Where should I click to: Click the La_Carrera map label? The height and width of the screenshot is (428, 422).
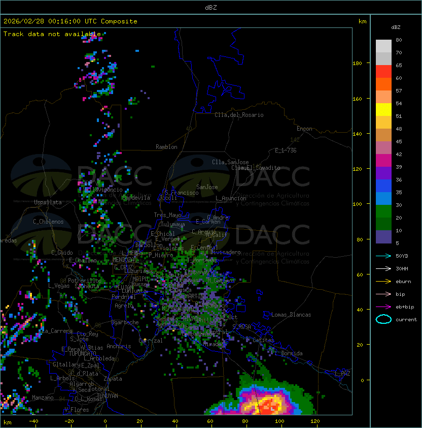(57, 331)
